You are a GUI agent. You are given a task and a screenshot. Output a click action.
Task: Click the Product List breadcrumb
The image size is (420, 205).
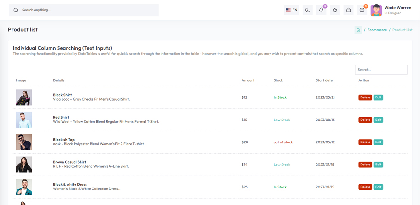tap(403, 30)
